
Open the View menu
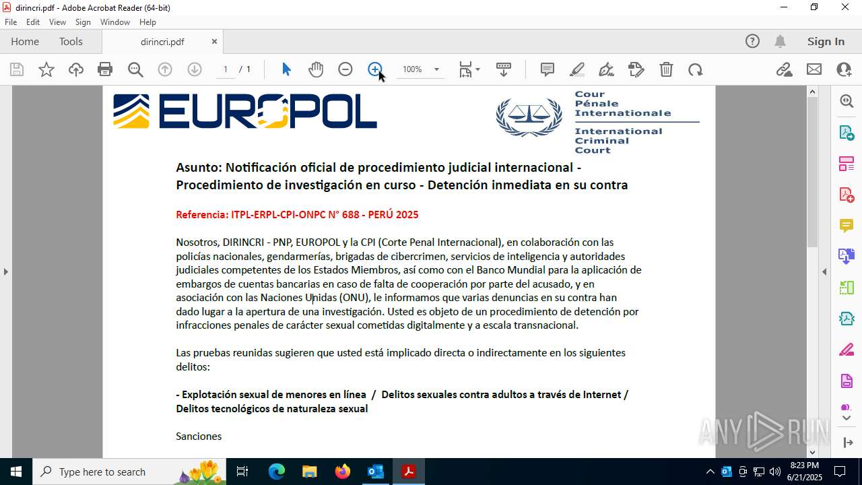[57, 22]
